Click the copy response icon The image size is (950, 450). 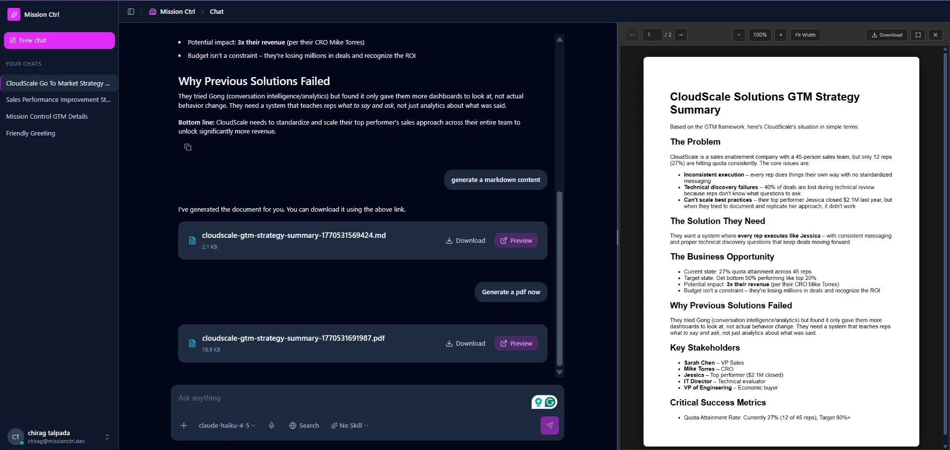188,147
